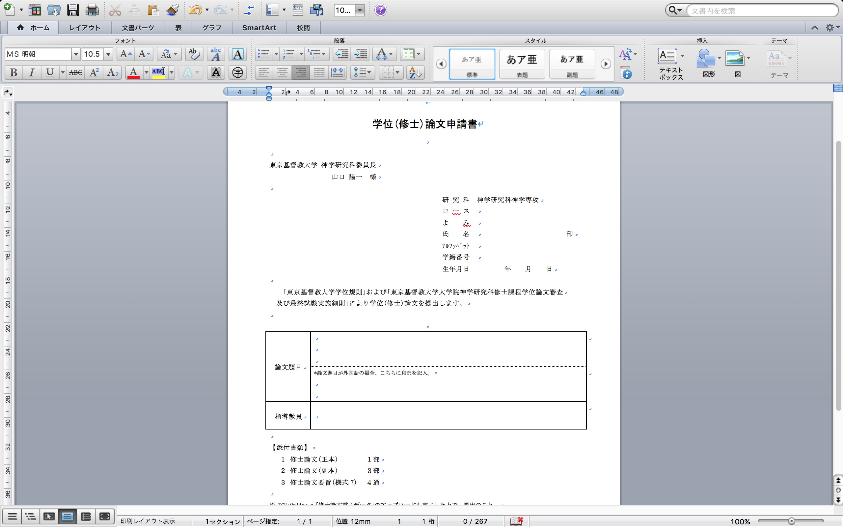
Task: Center align text
Action: pos(282,72)
